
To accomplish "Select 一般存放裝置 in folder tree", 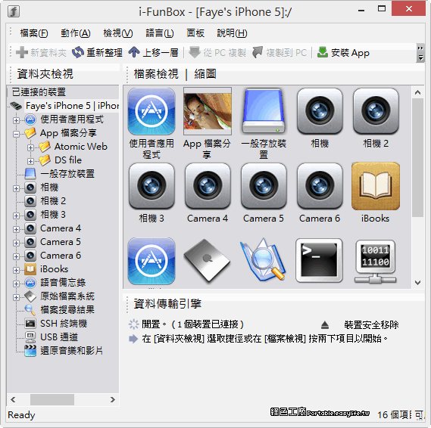I will pyautogui.click(x=67, y=174).
